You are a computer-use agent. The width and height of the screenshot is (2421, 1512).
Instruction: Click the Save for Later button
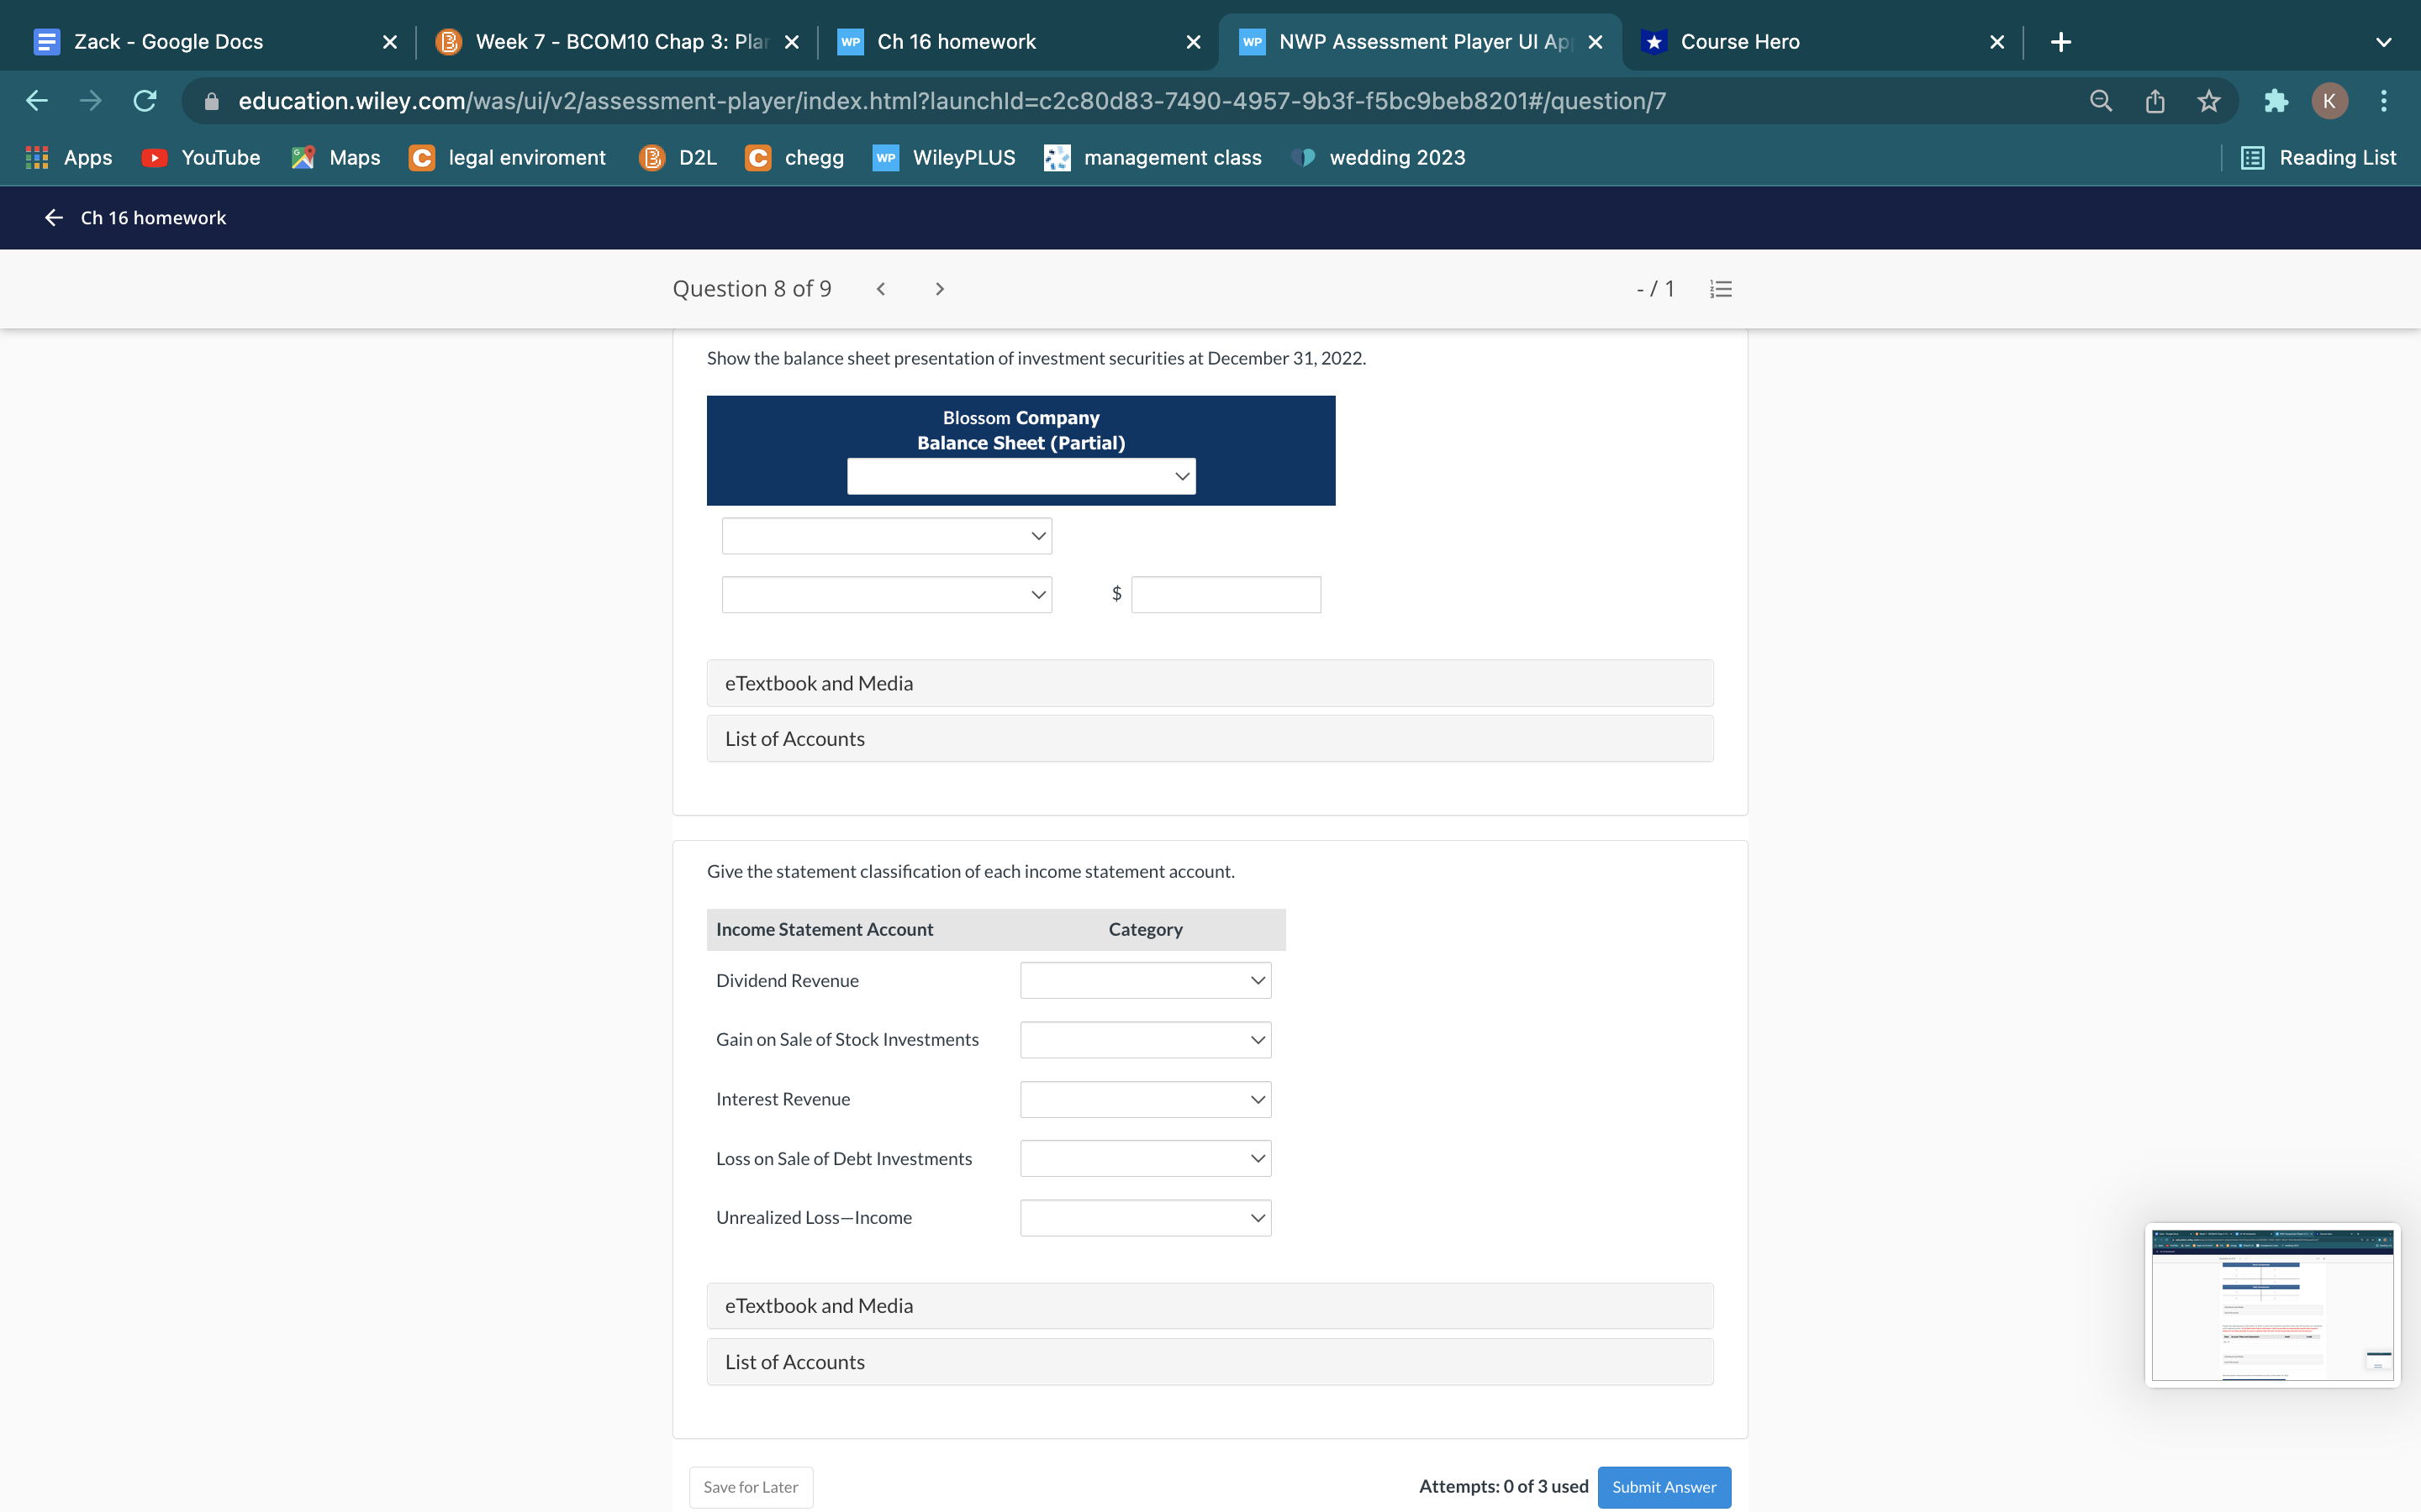tap(751, 1486)
